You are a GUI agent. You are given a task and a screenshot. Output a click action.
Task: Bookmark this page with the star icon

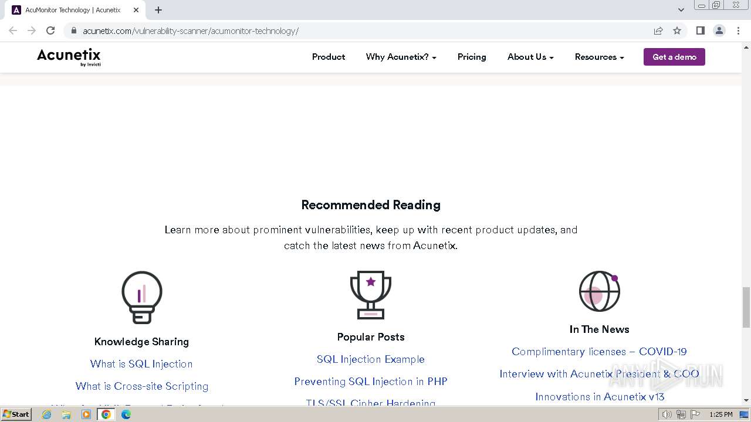click(x=677, y=30)
